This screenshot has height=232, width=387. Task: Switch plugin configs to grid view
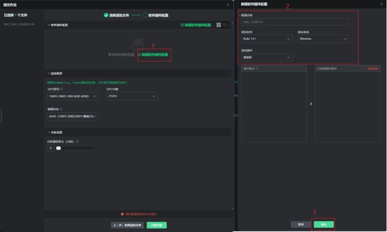coord(218,25)
